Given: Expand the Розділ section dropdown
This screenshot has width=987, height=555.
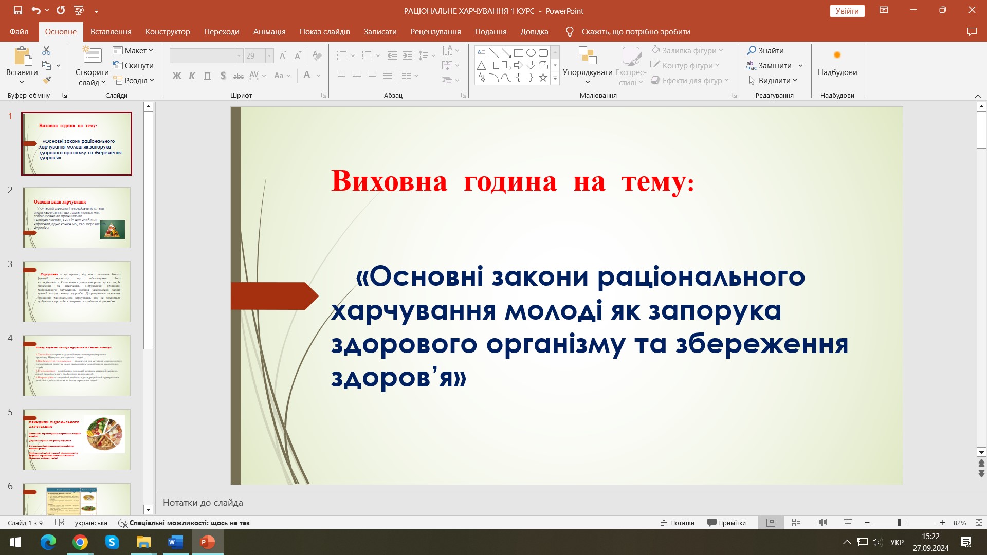Looking at the screenshot, I should point(133,80).
